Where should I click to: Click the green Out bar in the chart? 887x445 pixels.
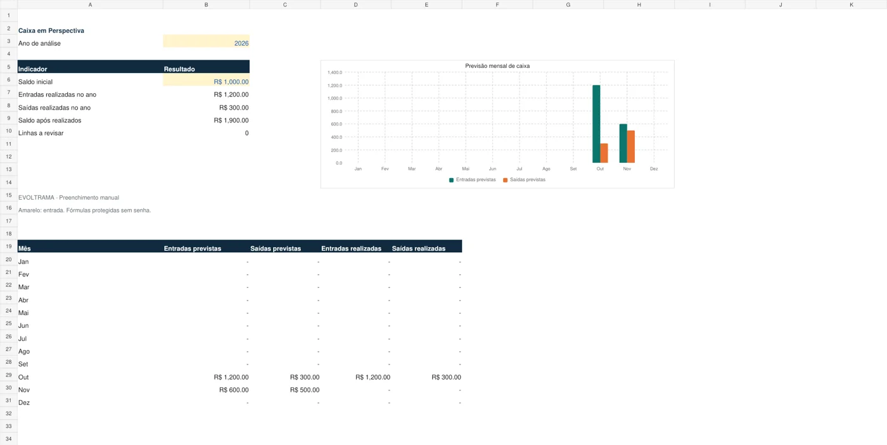596,124
